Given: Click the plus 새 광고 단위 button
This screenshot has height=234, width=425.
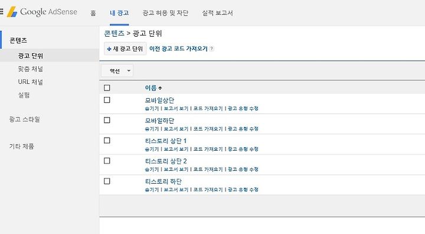Looking at the screenshot, I should [x=125, y=48].
